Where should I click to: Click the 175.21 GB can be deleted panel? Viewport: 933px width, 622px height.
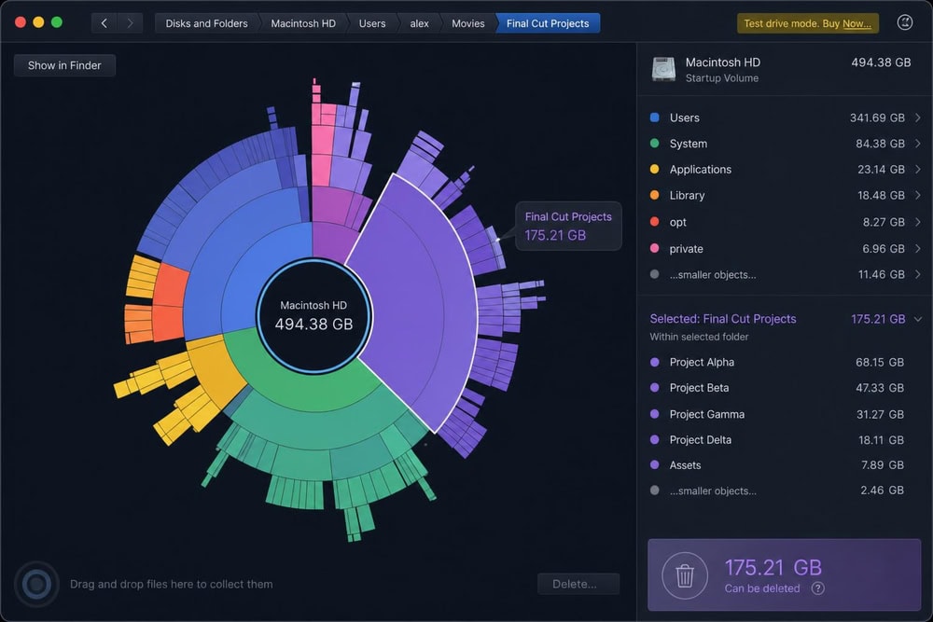(785, 575)
